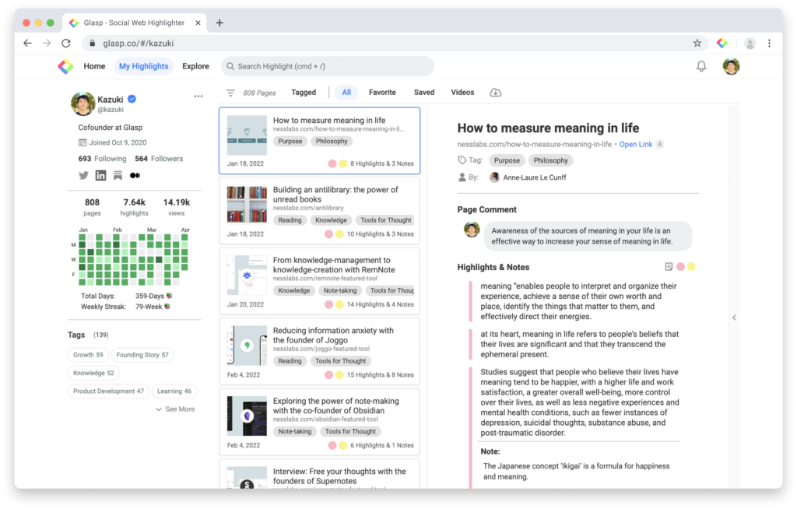Screen dimensions: 797x509
Task: Open Kazuki's Substack icon
Action: pyautogui.click(x=118, y=175)
